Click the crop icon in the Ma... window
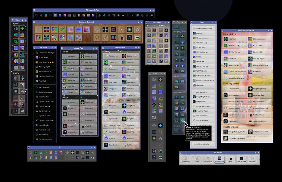Viewport: 282px width, 182px height. [16, 42]
